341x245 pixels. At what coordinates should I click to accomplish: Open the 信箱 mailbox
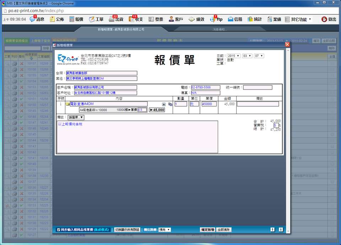tap(235, 19)
